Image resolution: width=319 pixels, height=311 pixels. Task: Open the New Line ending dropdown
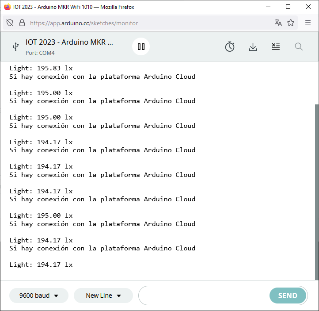tap(103, 296)
